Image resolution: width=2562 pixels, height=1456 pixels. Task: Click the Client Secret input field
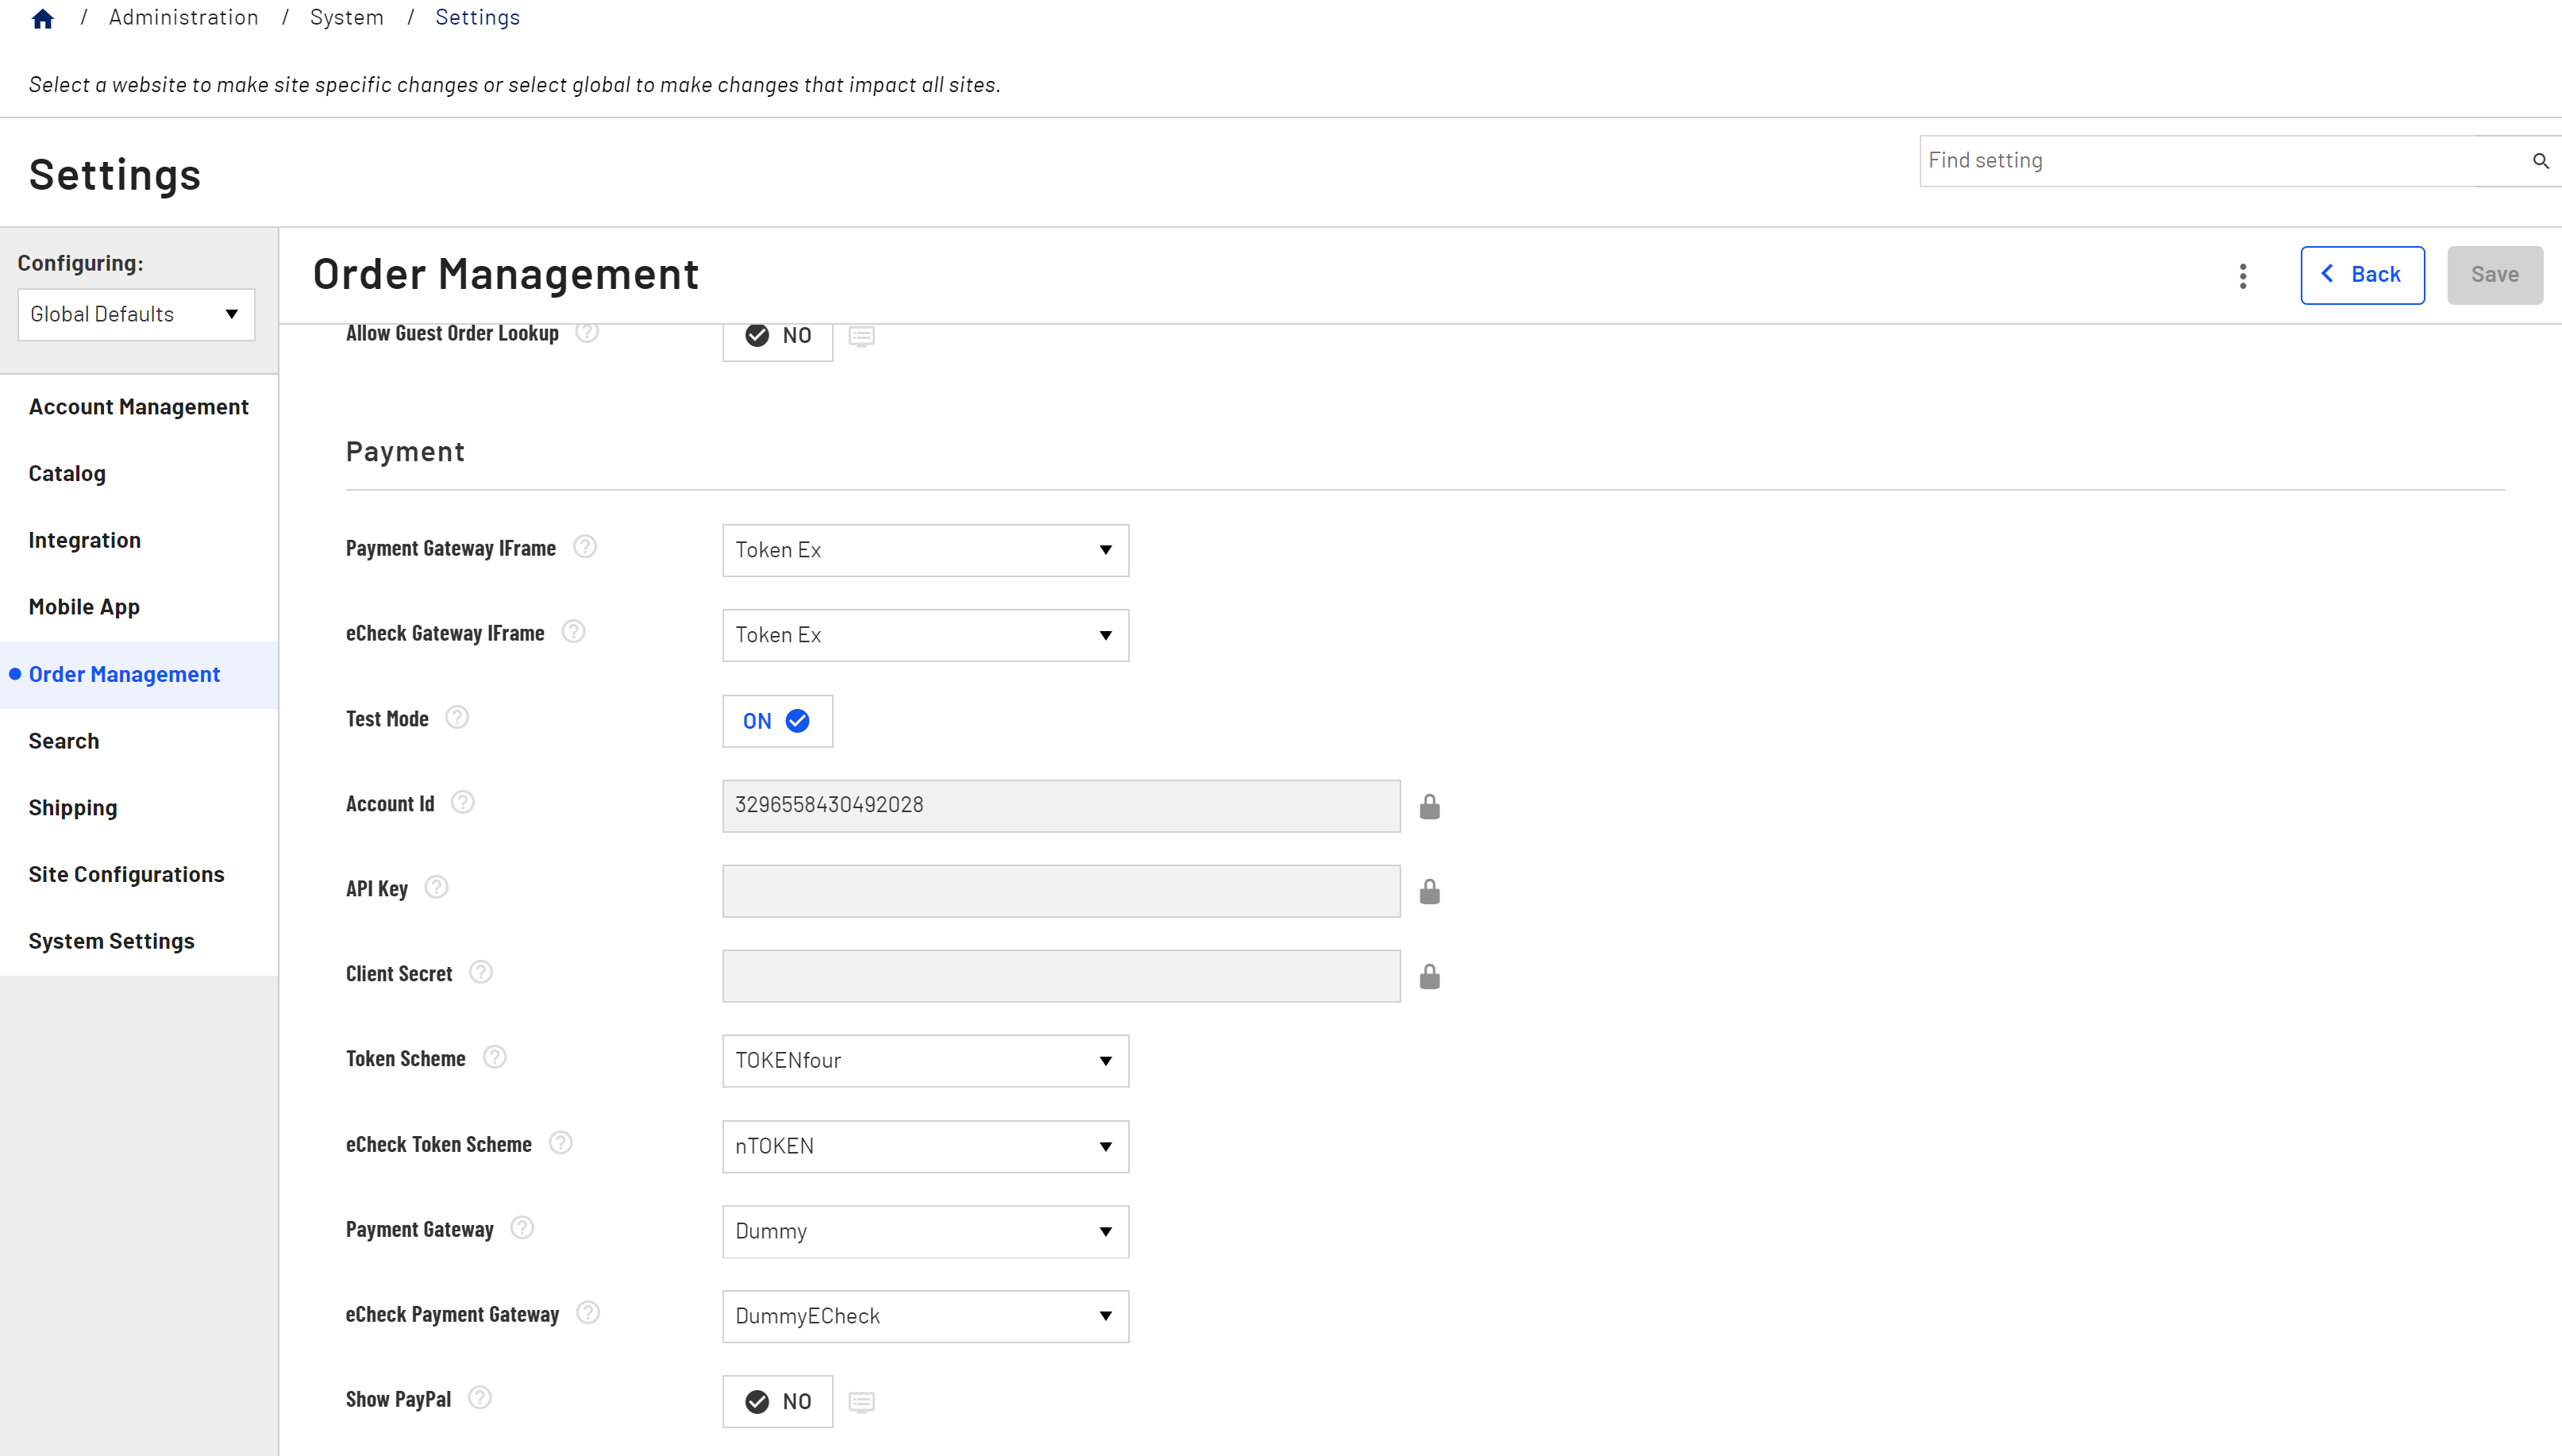point(1061,976)
